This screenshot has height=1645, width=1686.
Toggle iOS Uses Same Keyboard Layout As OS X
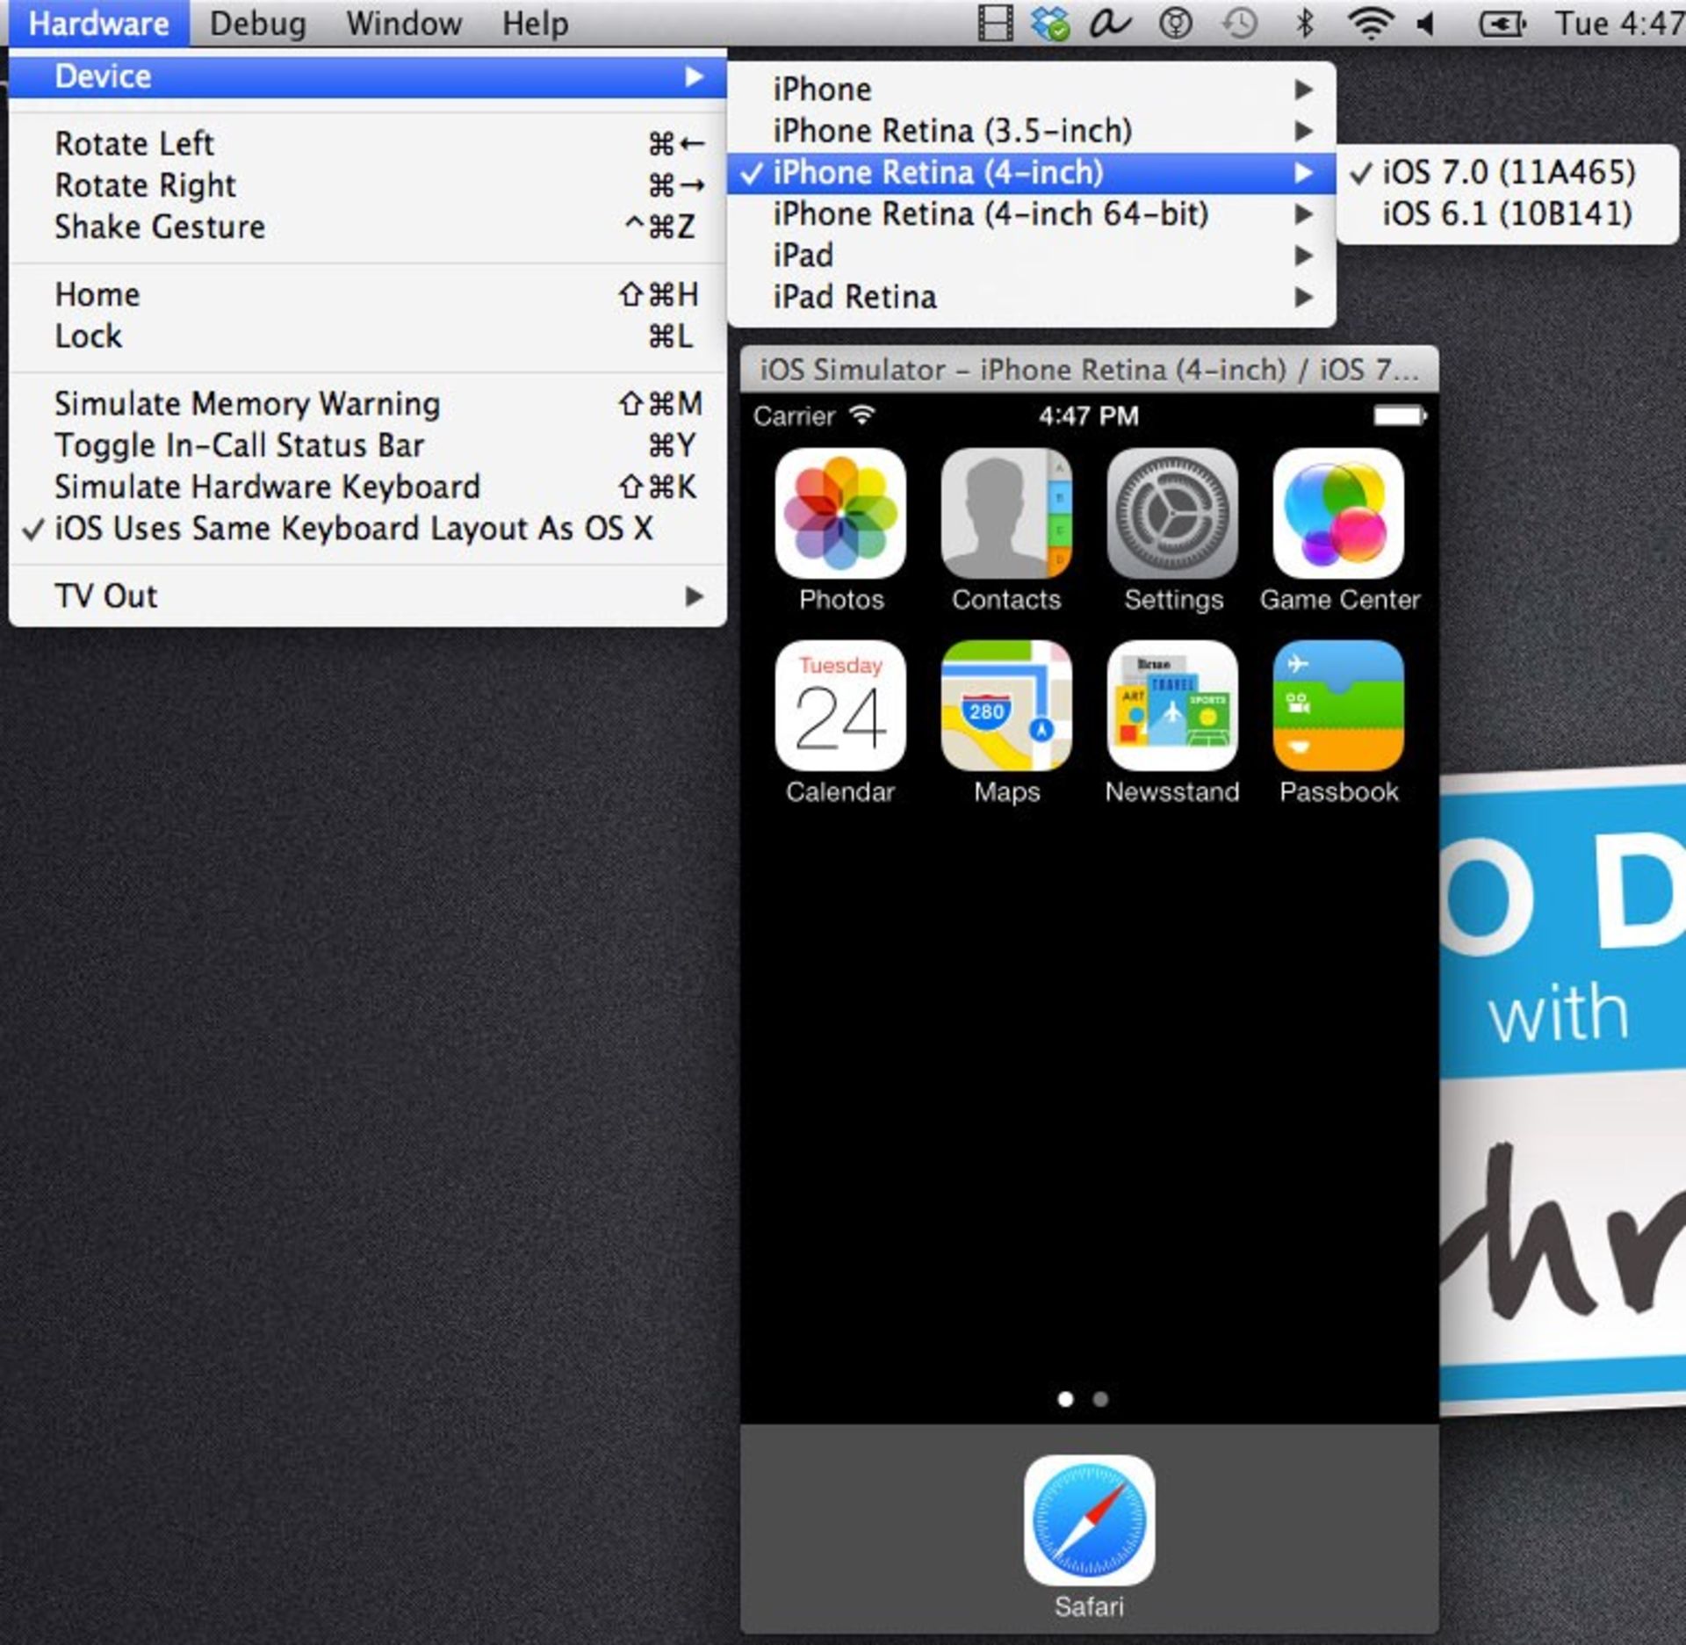pyautogui.click(x=367, y=529)
